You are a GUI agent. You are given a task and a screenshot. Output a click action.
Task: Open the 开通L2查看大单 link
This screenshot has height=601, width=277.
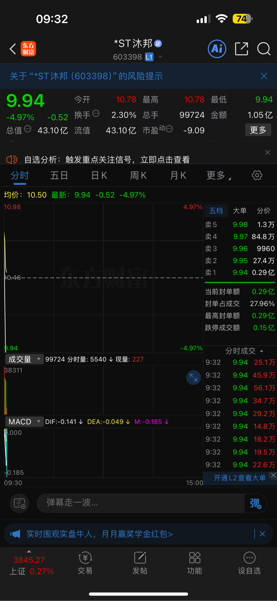click(x=239, y=478)
